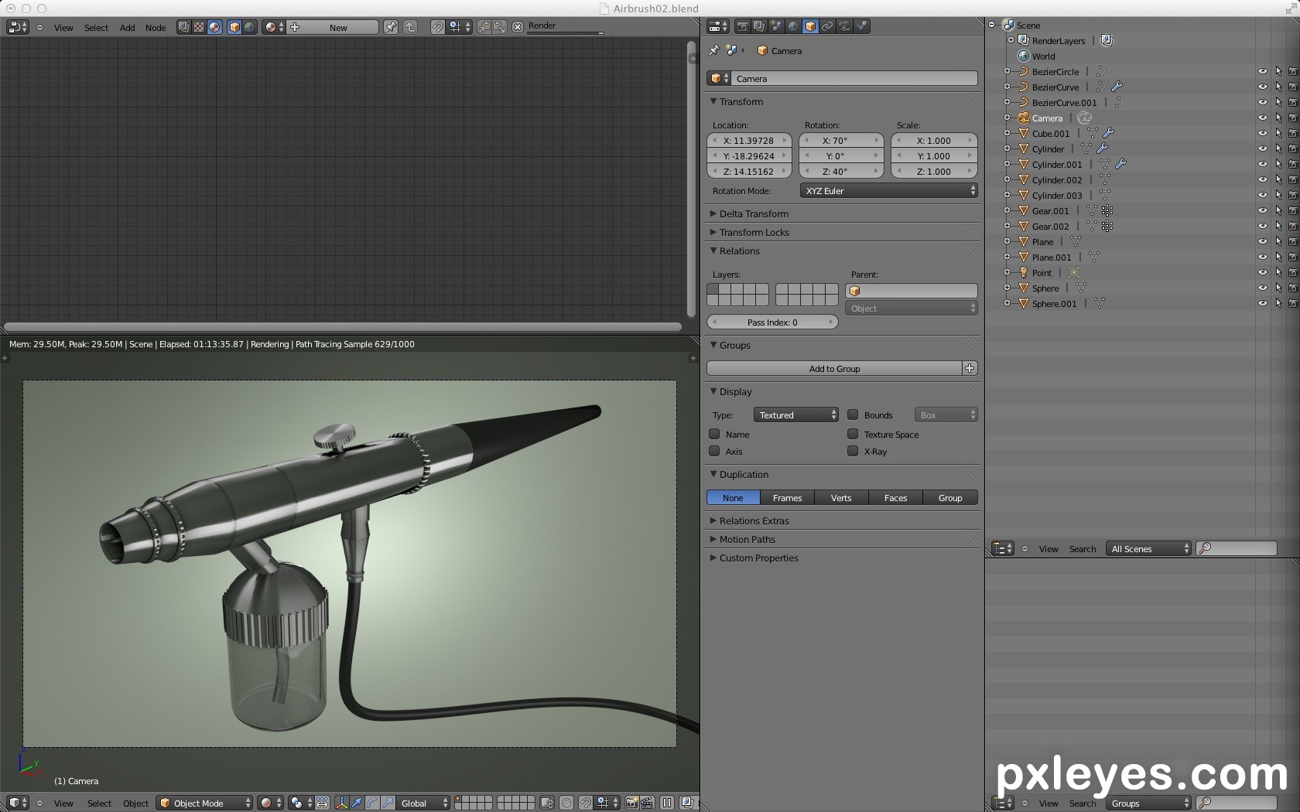
Task: Open the node editor Node menu
Action: point(156,27)
